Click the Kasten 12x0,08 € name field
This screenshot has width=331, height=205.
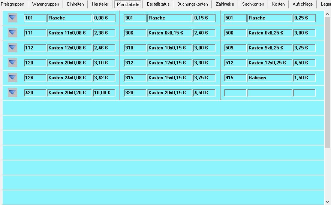click(x=70, y=48)
